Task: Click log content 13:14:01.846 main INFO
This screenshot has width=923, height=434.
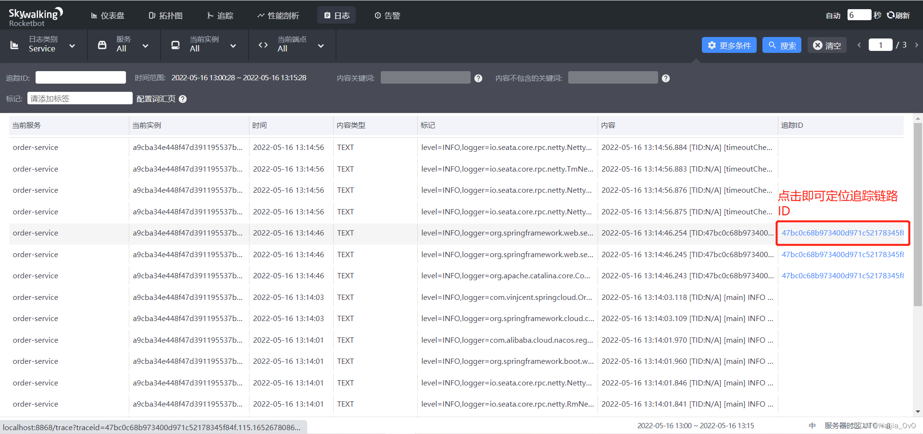Action: [x=687, y=383]
